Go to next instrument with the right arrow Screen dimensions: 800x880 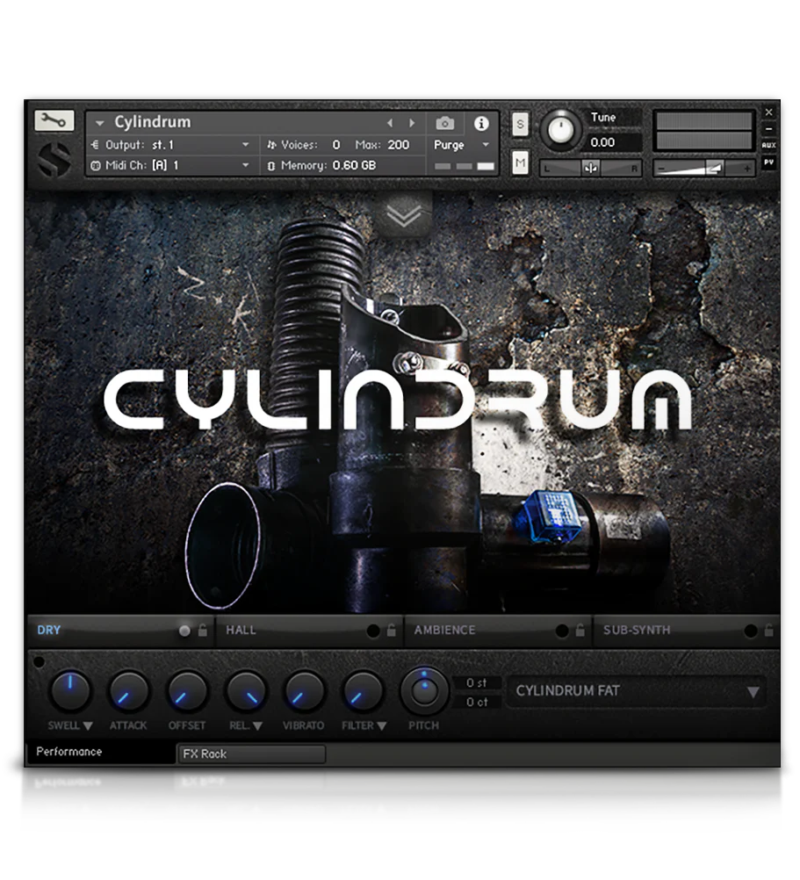(412, 123)
